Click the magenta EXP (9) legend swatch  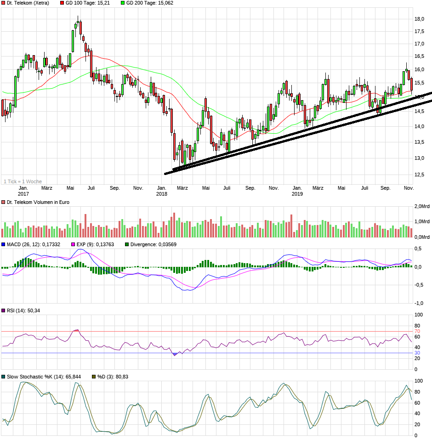pos(73,244)
